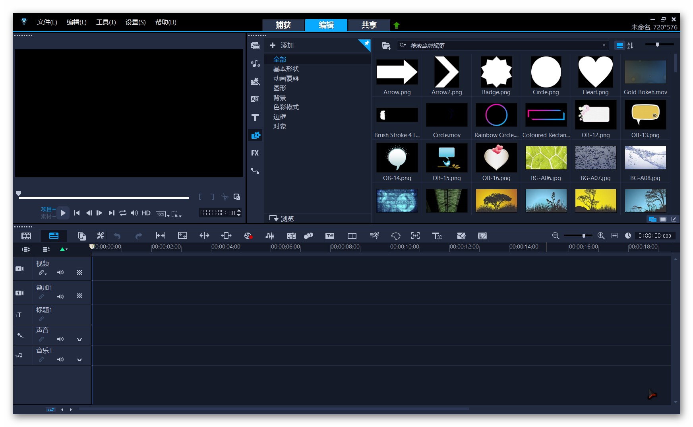Open the sound/music library icon
Image resolution: width=693 pixels, height=427 pixels.
(255, 64)
